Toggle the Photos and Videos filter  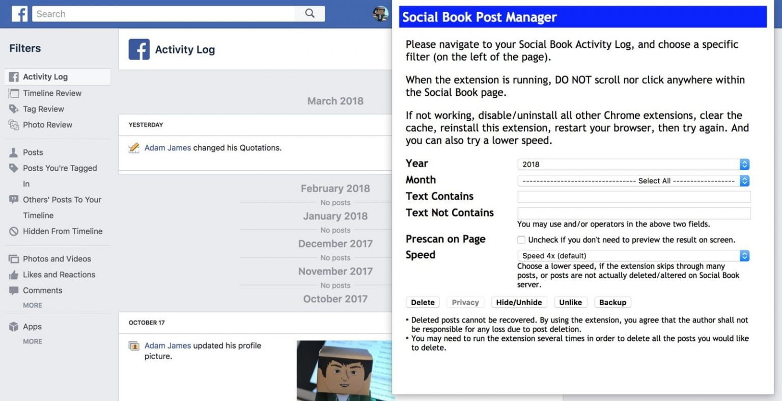[56, 259]
